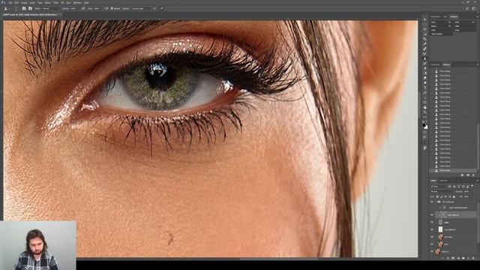Filter layers by type layers
The width and height of the screenshot is (480, 270).
coord(458,187)
